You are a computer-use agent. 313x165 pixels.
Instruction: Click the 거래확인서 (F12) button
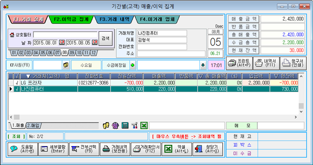(x=146, y=149)
